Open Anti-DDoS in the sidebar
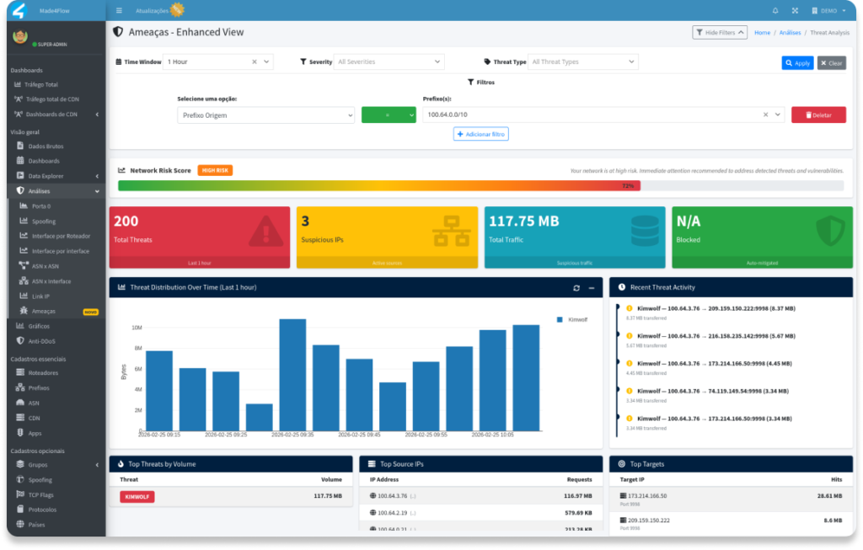 (42, 341)
